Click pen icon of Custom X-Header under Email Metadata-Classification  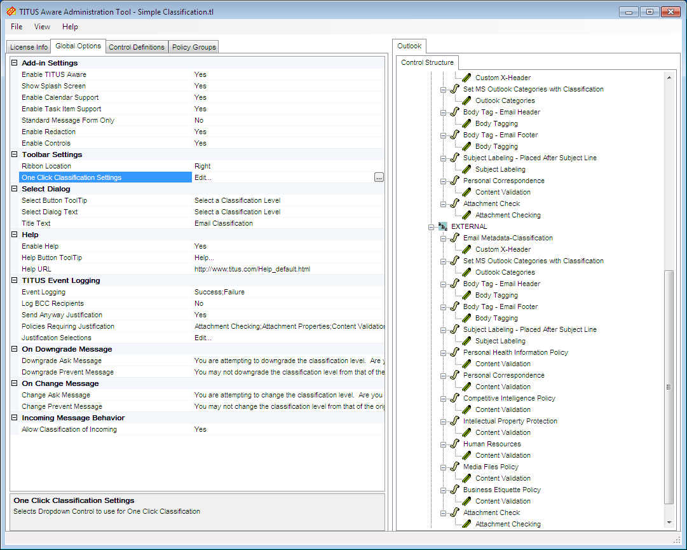(x=467, y=249)
